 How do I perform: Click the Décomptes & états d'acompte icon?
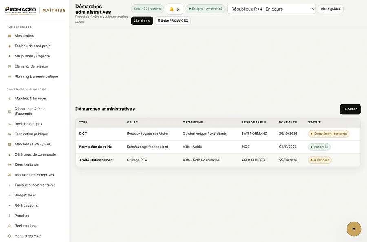tap(9, 111)
